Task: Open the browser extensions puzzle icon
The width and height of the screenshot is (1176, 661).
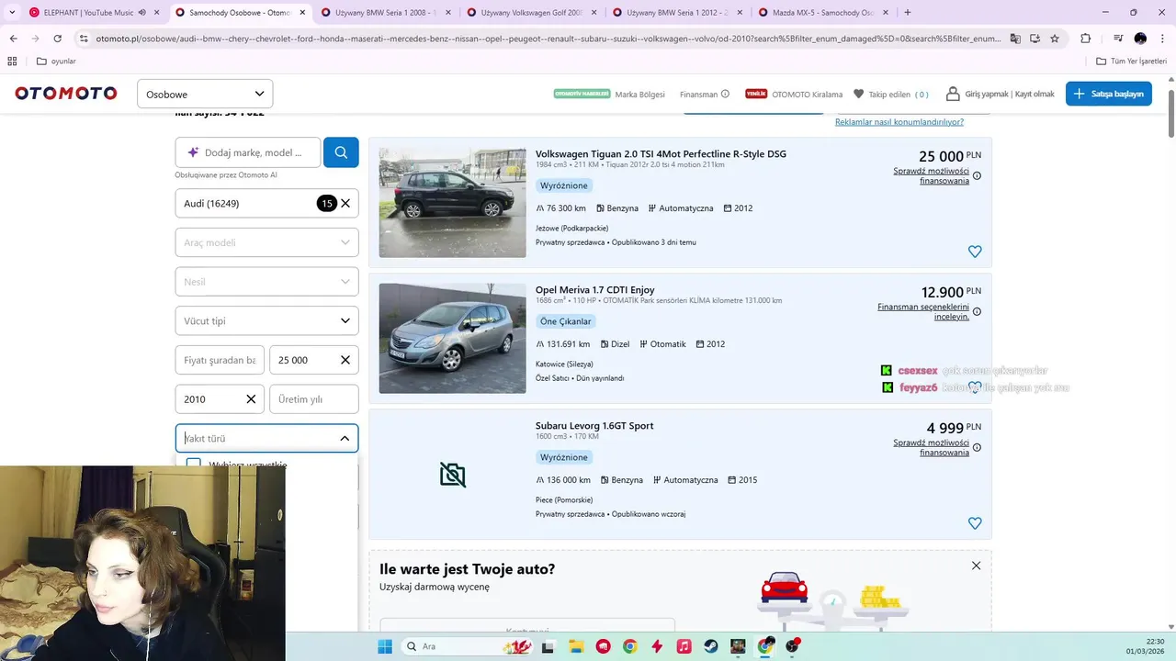Action: [1085, 39]
